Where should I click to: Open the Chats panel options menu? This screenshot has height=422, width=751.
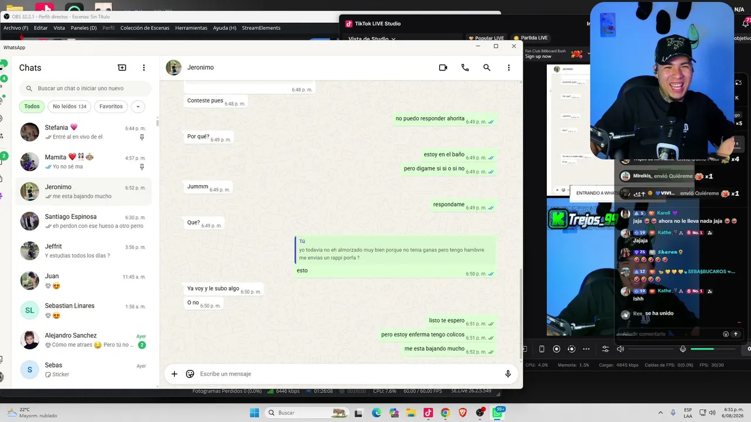[144, 67]
